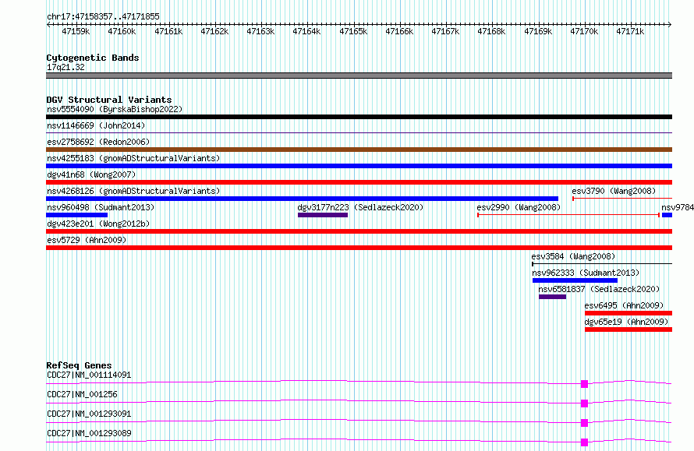Click the 47165k ruler position mark
Image resolution: width=694 pixels, height=451 pixels.
[x=353, y=31]
